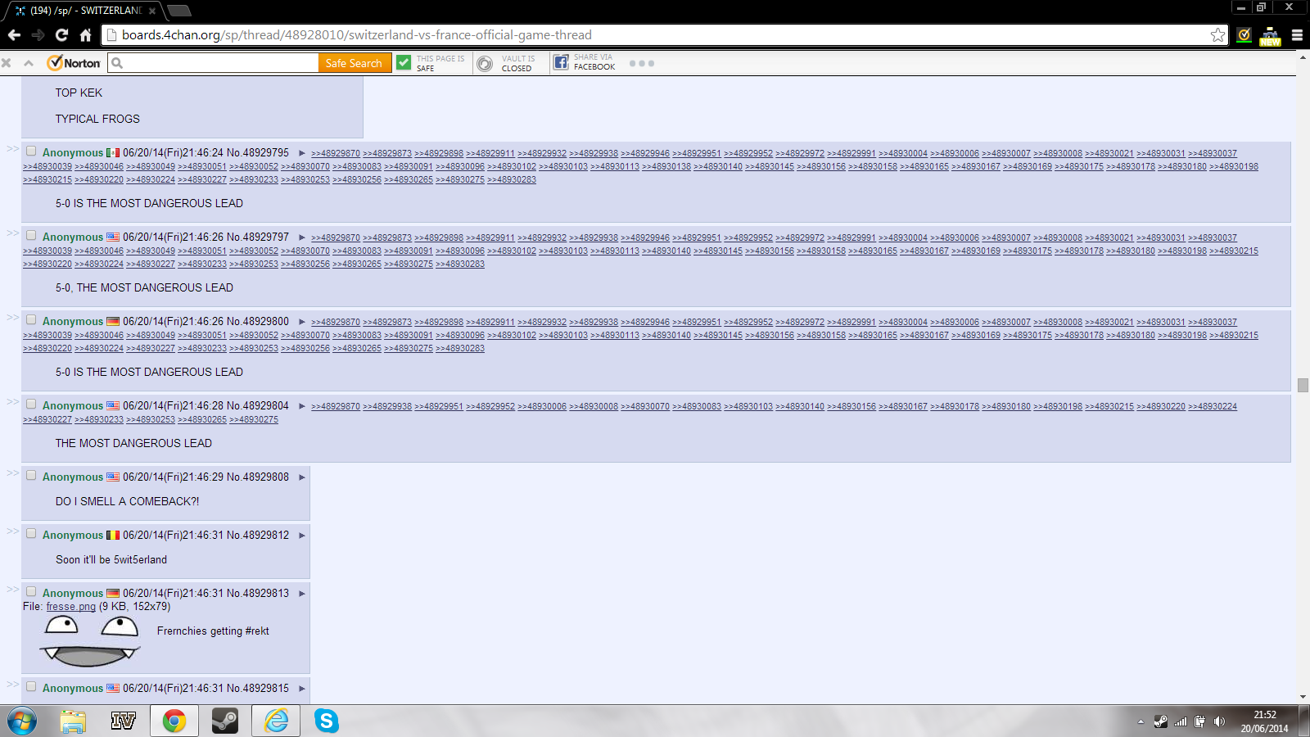Expand the post menu of No.48929812

[x=302, y=536]
